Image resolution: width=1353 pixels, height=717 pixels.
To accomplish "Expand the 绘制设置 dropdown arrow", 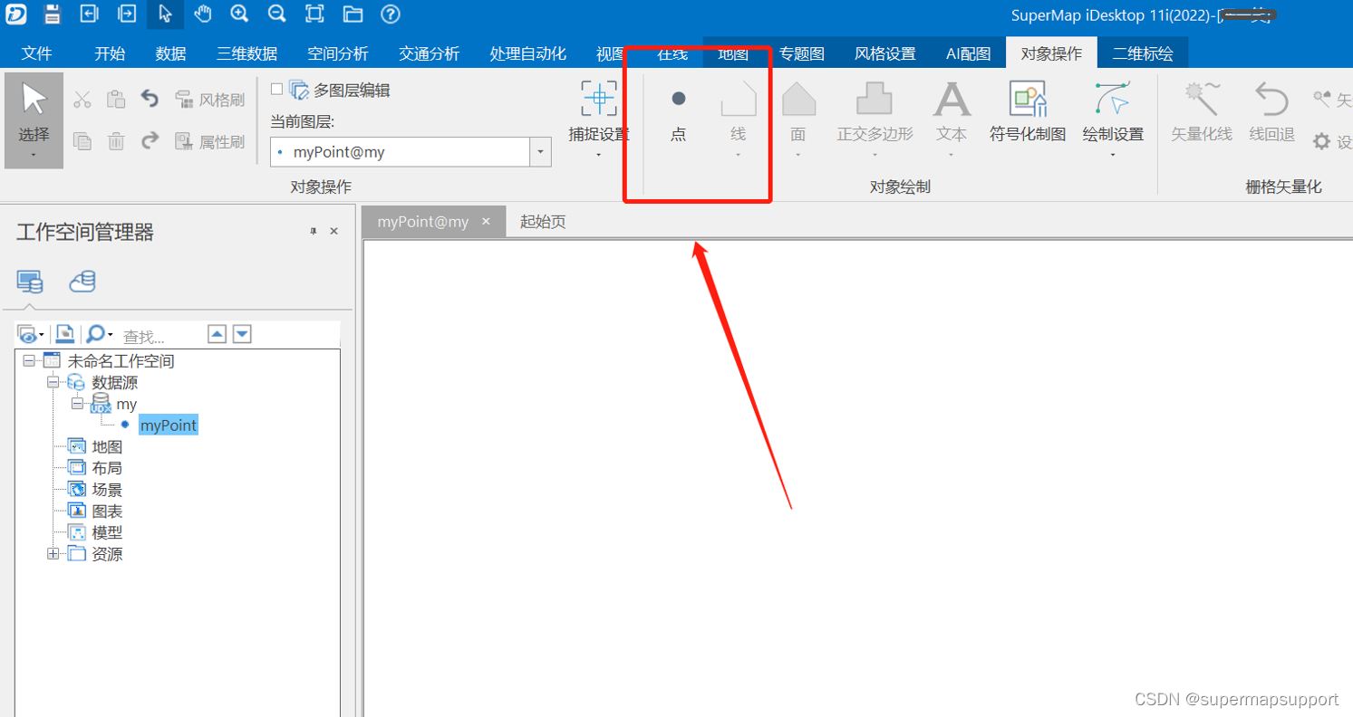I will 1113,156.
